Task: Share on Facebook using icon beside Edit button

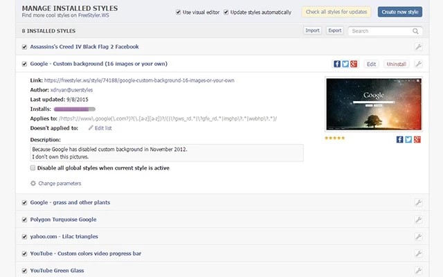Action: 337,64
